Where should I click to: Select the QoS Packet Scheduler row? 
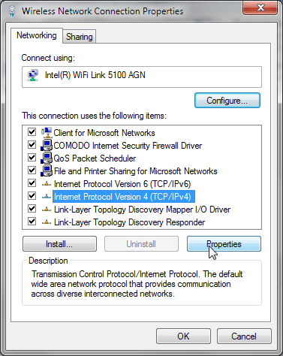pyautogui.click(x=95, y=158)
